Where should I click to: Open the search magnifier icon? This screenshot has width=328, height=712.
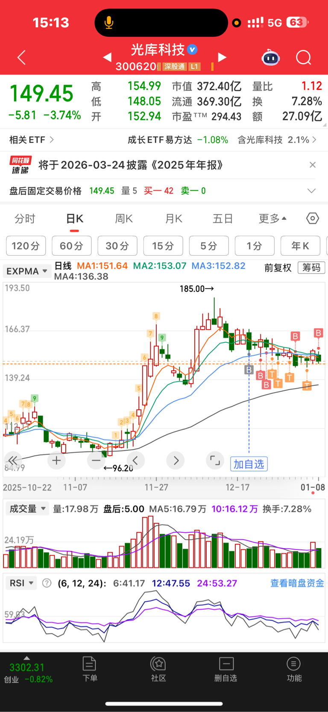pos(304,57)
